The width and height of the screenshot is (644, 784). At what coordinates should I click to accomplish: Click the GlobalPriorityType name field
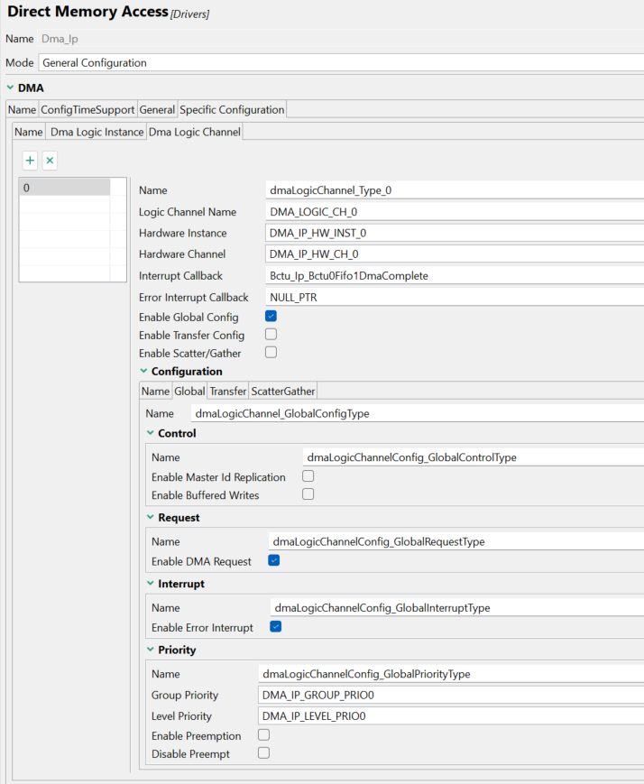coord(450,674)
